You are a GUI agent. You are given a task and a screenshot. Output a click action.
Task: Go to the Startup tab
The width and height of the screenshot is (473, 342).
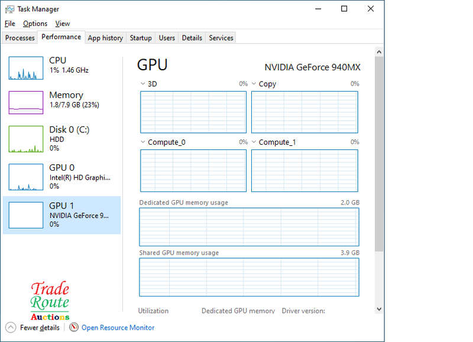tap(141, 38)
